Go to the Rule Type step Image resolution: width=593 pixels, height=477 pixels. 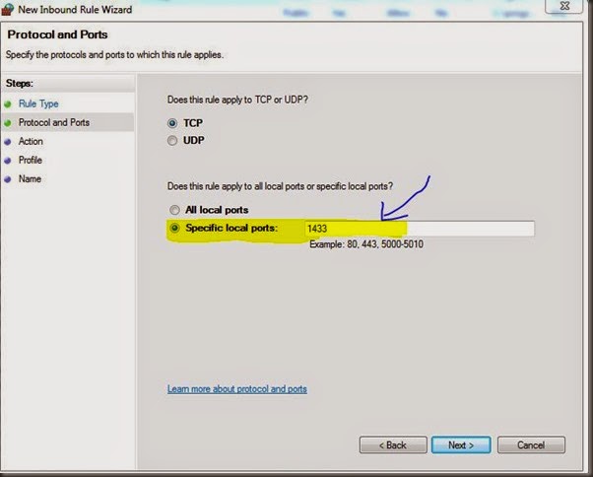click(x=38, y=103)
